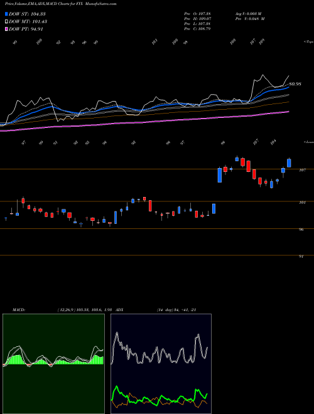
Task: Click the 101 price axis label
Action: click(x=302, y=203)
